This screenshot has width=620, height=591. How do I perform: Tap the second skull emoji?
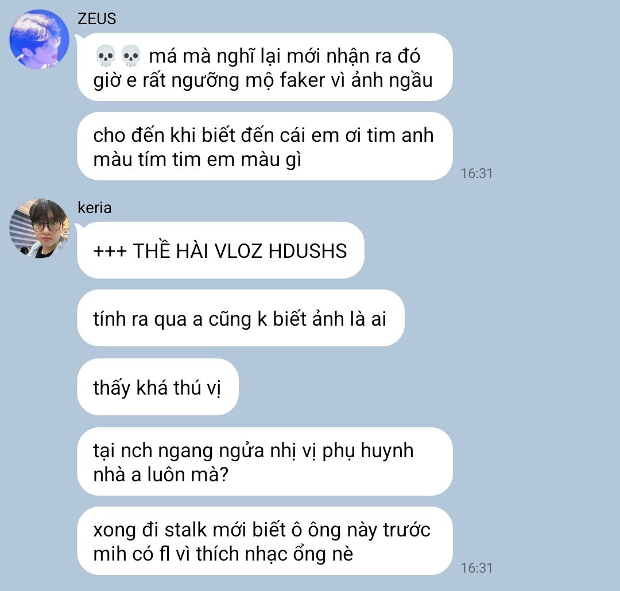[x=130, y=56]
